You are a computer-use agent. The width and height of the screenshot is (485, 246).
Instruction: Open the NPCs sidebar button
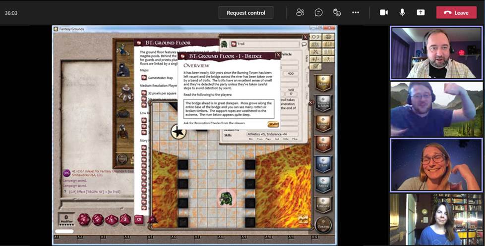tap(323, 144)
